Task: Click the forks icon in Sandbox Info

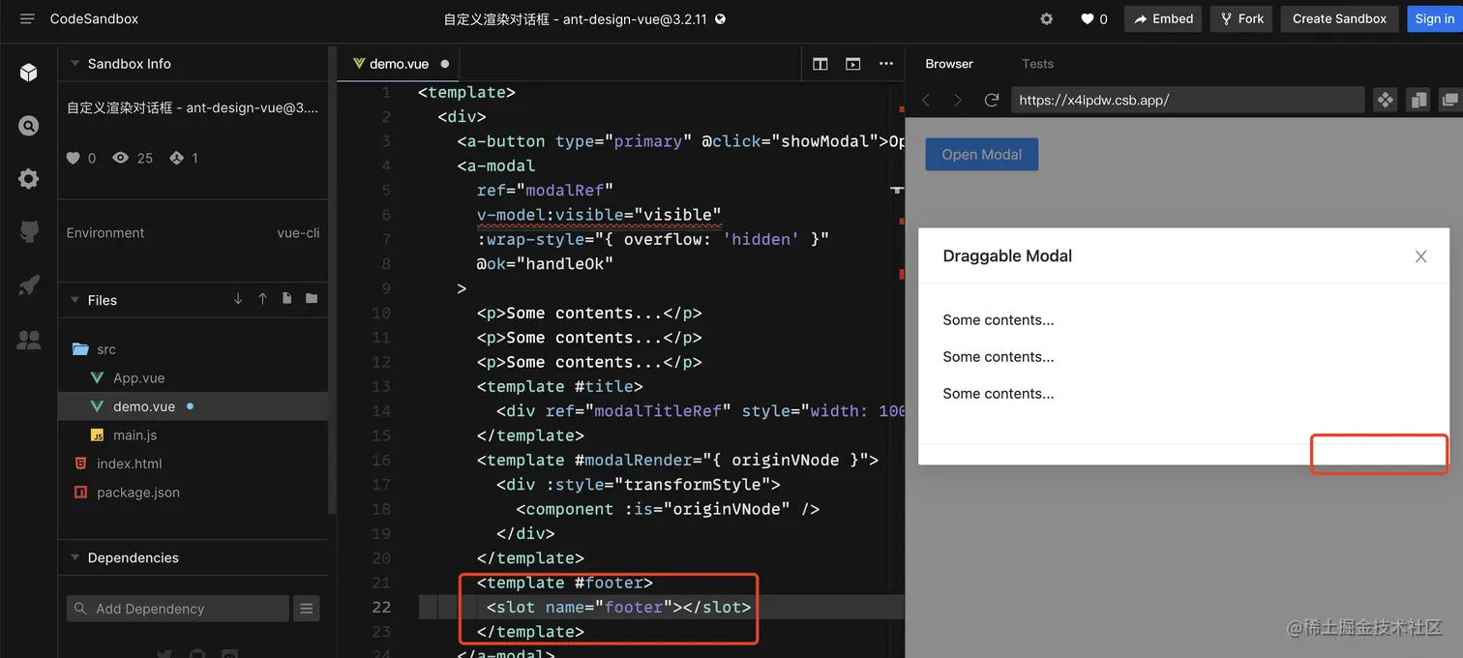Action: coord(176,158)
